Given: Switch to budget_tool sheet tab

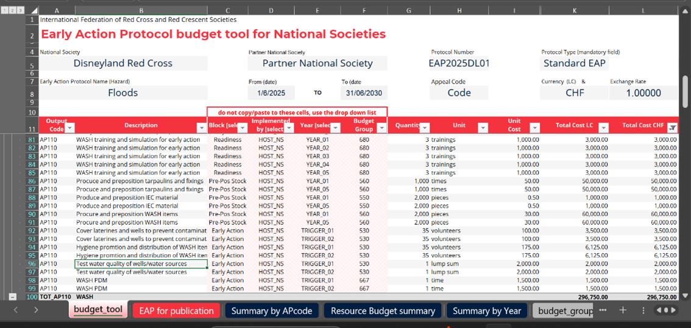Looking at the screenshot, I should (98, 310).
